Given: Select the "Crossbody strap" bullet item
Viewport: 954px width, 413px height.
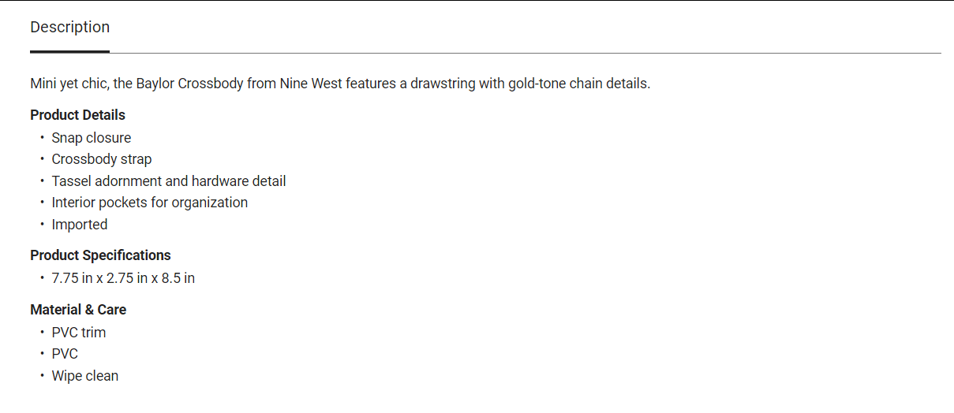Looking at the screenshot, I should [102, 159].
